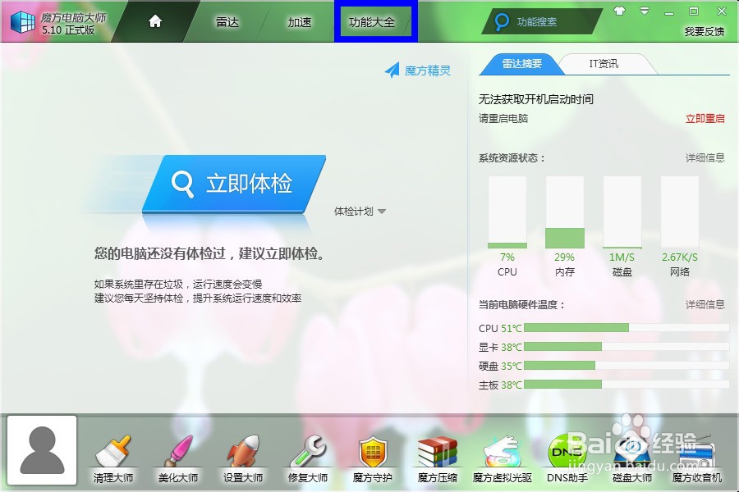Click the 您的电脑还没有体检过 message
This screenshot has width=739, height=492.
coord(209,254)
